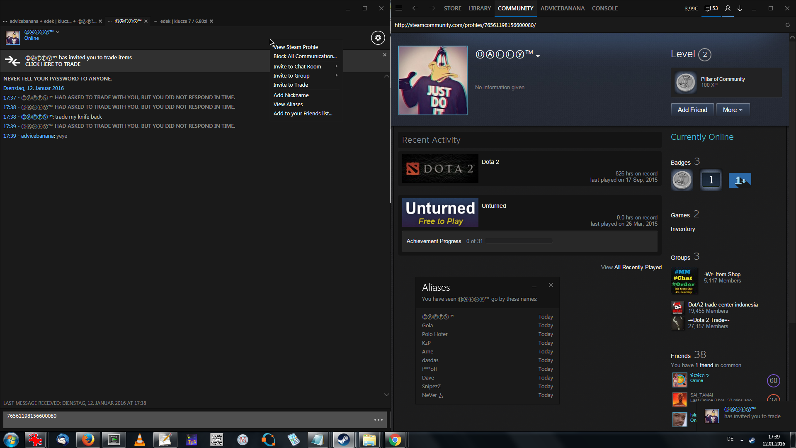Switch to the LIBRARY tab
Screen dimensions: 796x448
tap(479, 8)
